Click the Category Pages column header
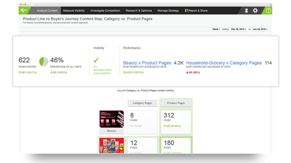 [x=142, y=103]
